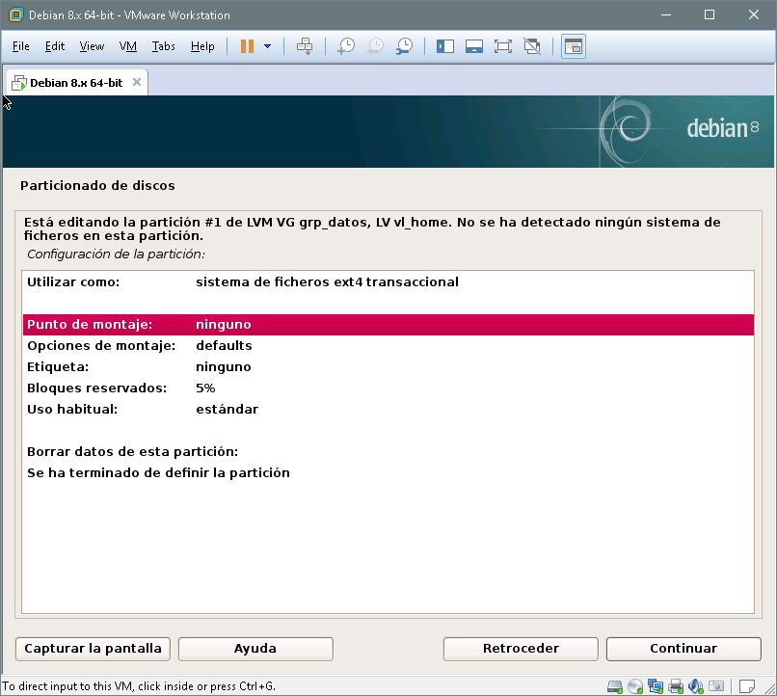Toggle Unity mode icon
This screenshot has width=777, height=696.
(531, 46)
